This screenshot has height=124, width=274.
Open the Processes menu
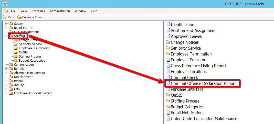click(38, 11)
